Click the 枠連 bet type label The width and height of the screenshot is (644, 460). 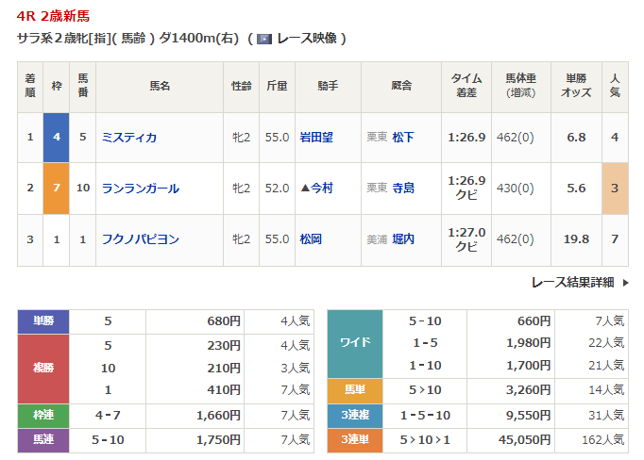(x=43, y=416)
